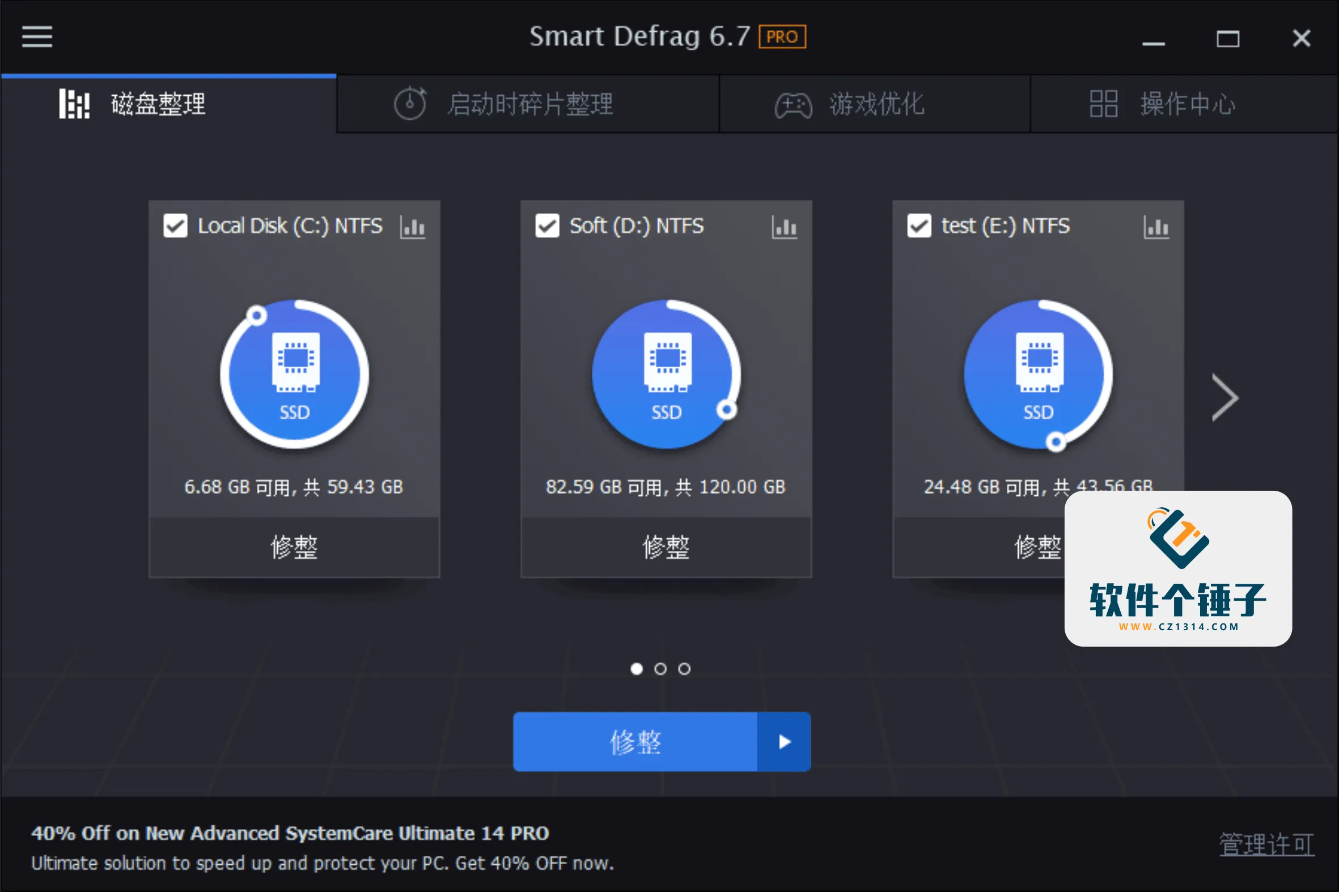The image size is (1339, 892).
Task: Click the PRO badge in the title
Action: click(x=782, y=37)
